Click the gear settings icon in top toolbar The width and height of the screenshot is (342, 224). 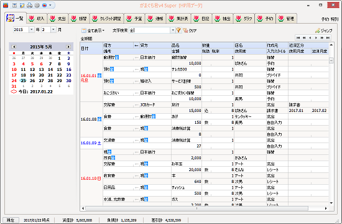[37, 5]
